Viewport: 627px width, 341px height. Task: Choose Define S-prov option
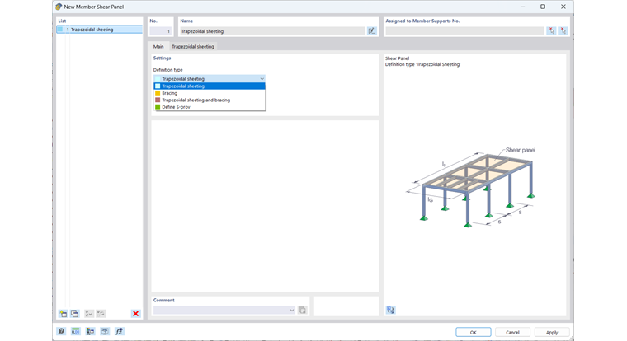pyautogui.click(x=210, y=107)
